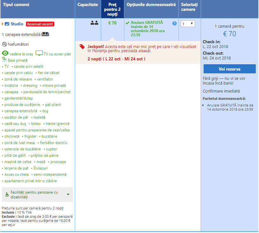
Task: Expand Studio room details with orange arrow
Action: click(x=3, y=24)
